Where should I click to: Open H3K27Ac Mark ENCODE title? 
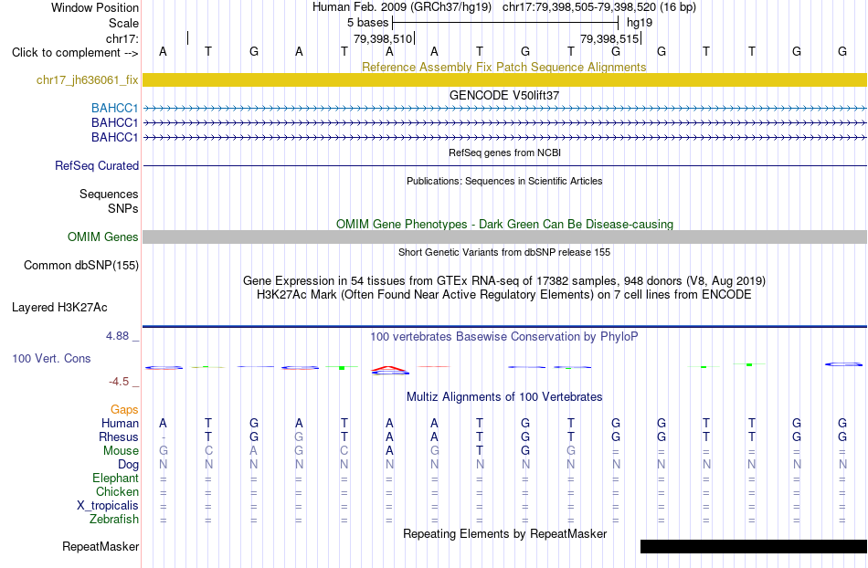504,294
